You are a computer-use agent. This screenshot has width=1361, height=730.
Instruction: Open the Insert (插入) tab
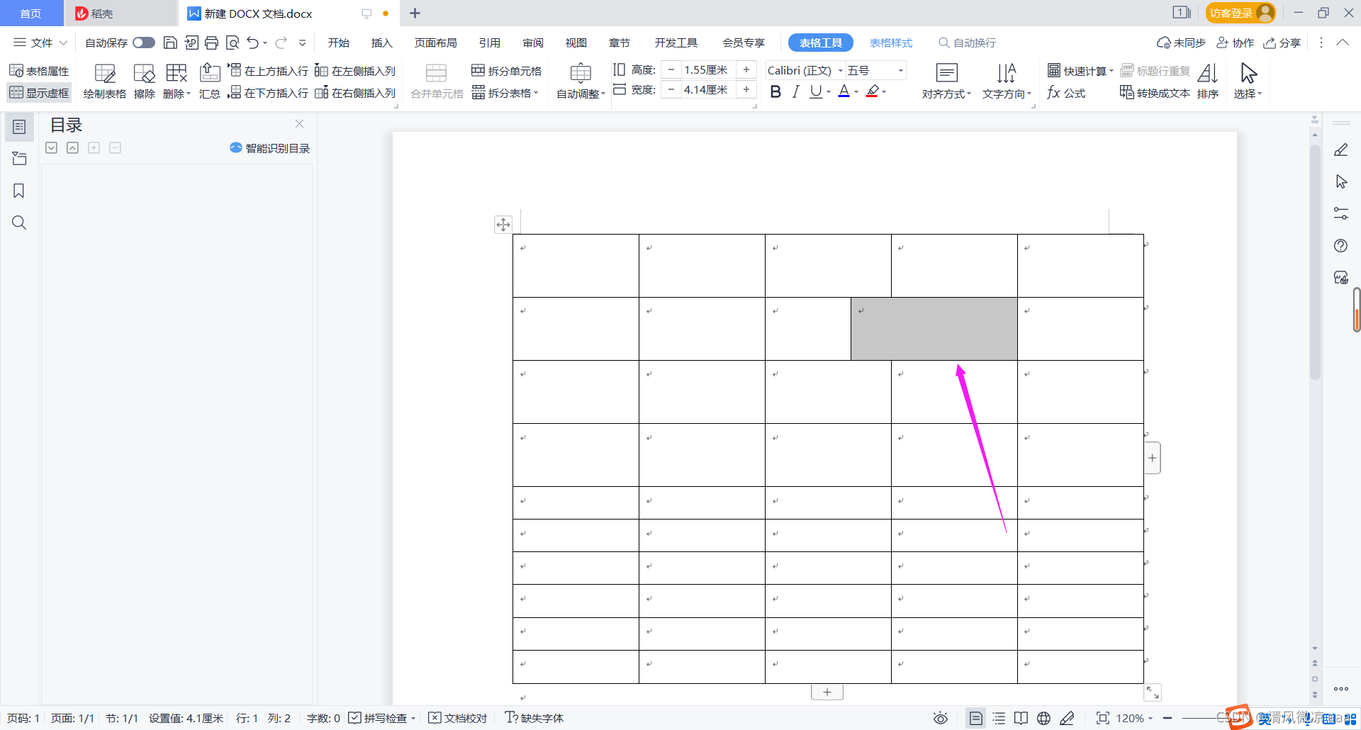381,43
